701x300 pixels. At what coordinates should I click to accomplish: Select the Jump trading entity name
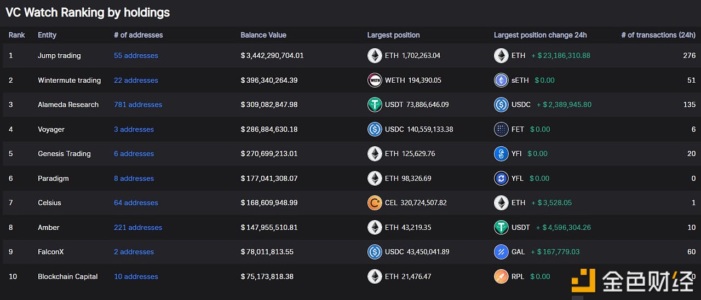pos(59,55)
